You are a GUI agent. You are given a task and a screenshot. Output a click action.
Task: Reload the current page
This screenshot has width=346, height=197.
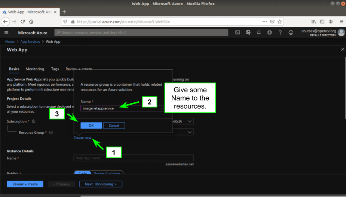[23, 22]
